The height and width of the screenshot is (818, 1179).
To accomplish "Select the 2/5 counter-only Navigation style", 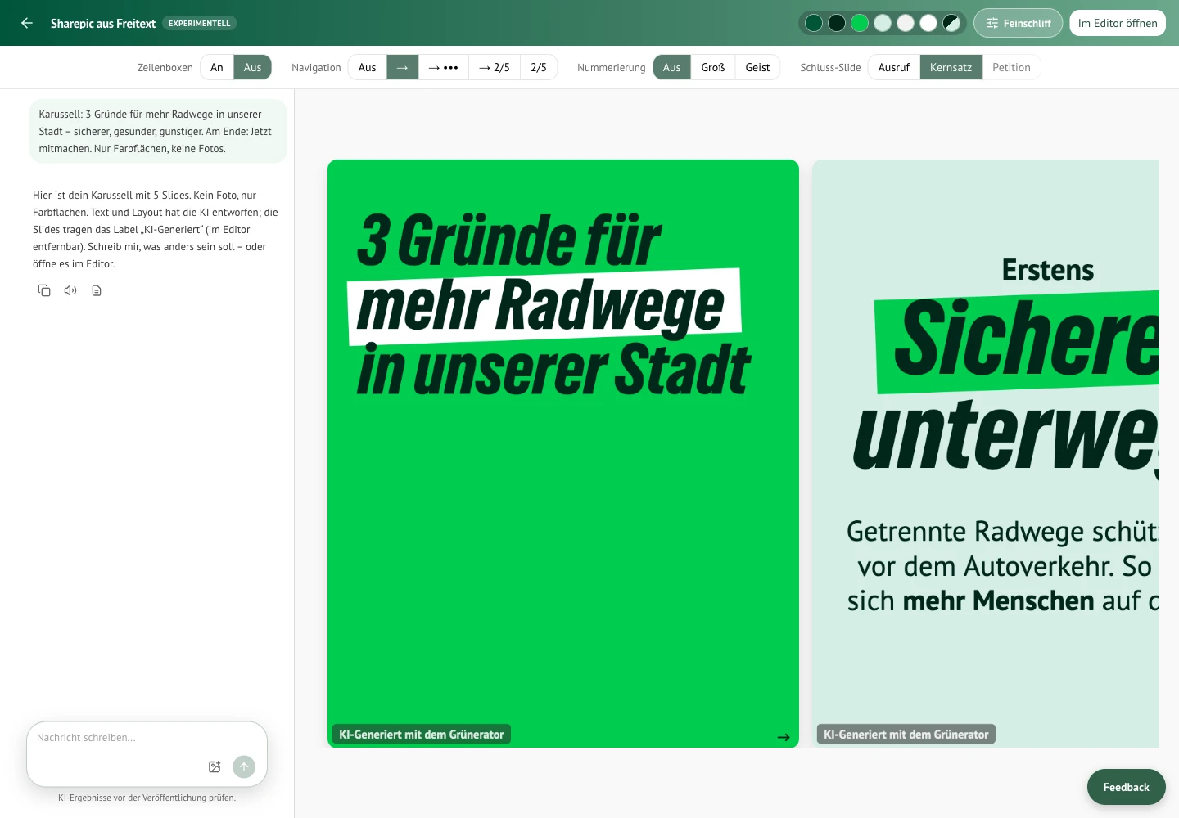I will [539, 67].
